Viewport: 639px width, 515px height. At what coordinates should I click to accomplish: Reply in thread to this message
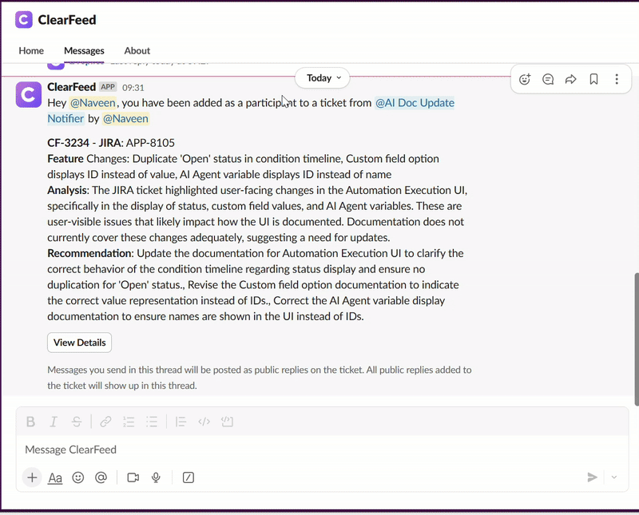[548, 79]
